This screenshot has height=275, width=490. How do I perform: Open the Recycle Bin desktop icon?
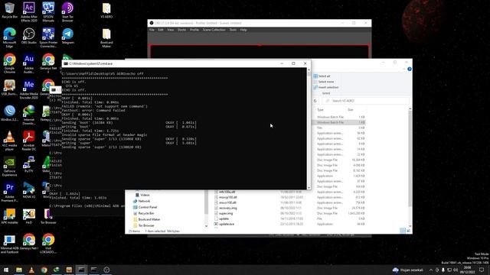[x=9, y=10]
